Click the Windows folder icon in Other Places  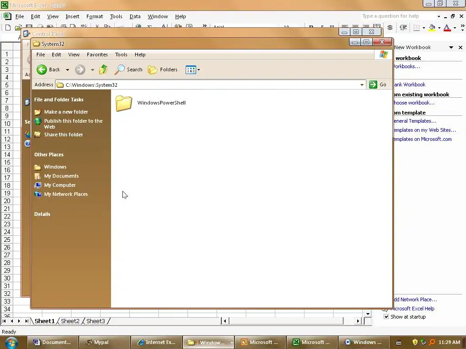tap(37, 167)
